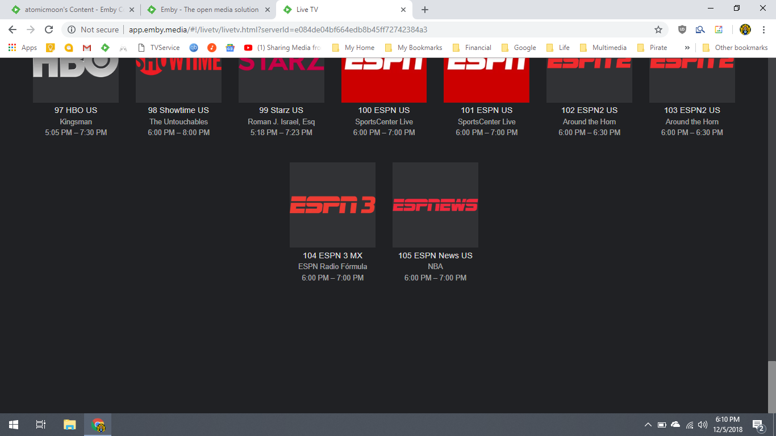Bookmark this page with the star
The height and width of the screenshot is (436, 776).
[x=658, y=30]
